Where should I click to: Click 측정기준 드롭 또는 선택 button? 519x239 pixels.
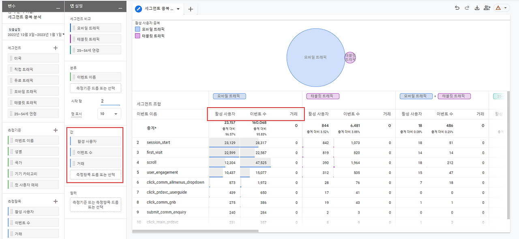point(96,88)
